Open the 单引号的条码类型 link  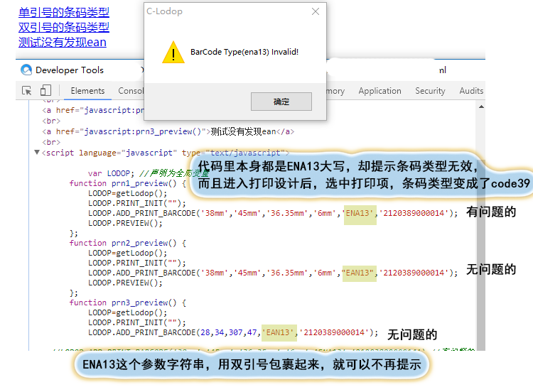pos(64,12)
